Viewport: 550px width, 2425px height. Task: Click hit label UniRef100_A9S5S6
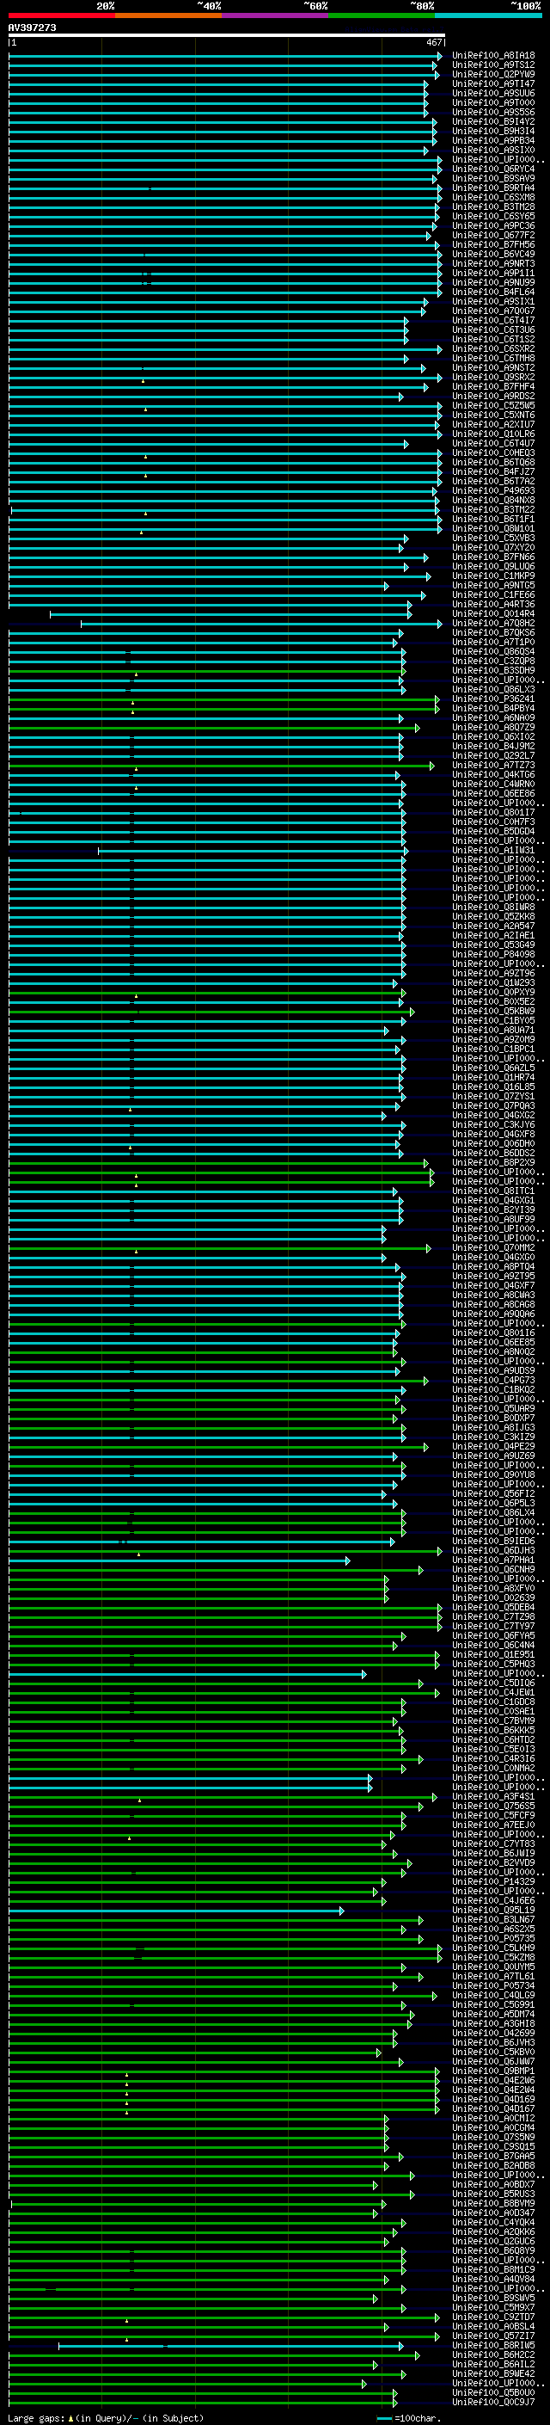(493, 112)
